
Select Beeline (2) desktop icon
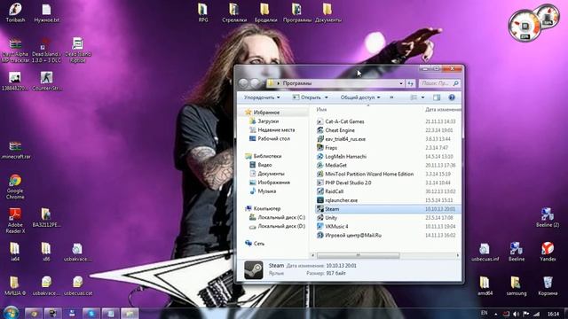pyautogui.click(x=548, y=217)
